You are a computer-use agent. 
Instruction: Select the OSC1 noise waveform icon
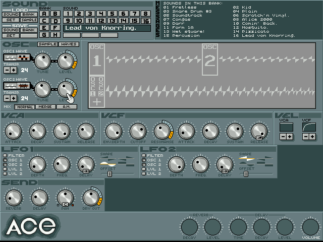click(23, 58)
